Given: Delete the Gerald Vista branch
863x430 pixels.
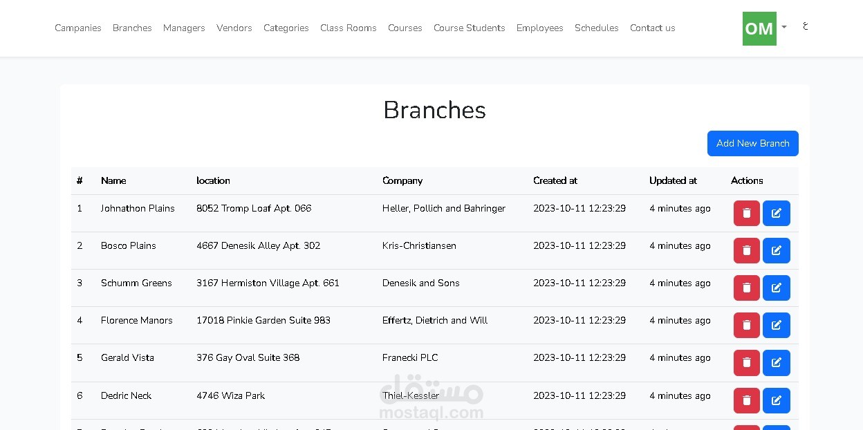Looking at the screenshot, I should [747, 362].
